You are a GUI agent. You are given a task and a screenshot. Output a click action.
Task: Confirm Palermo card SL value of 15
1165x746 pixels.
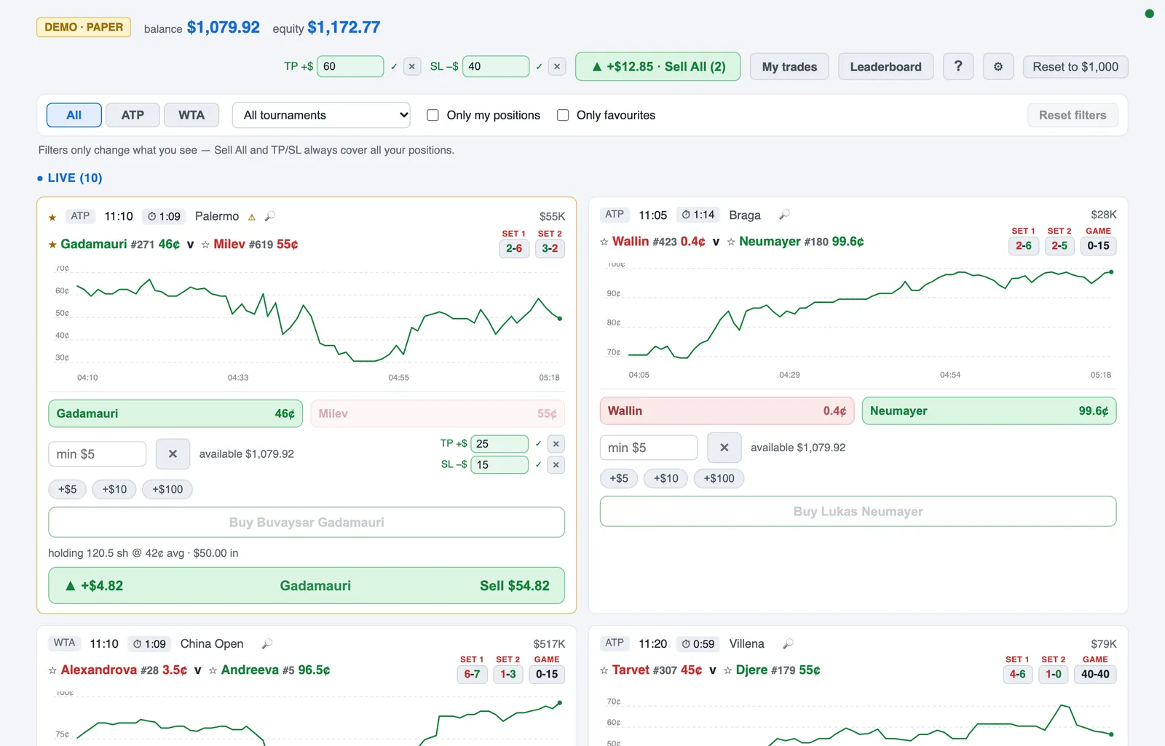538,464
